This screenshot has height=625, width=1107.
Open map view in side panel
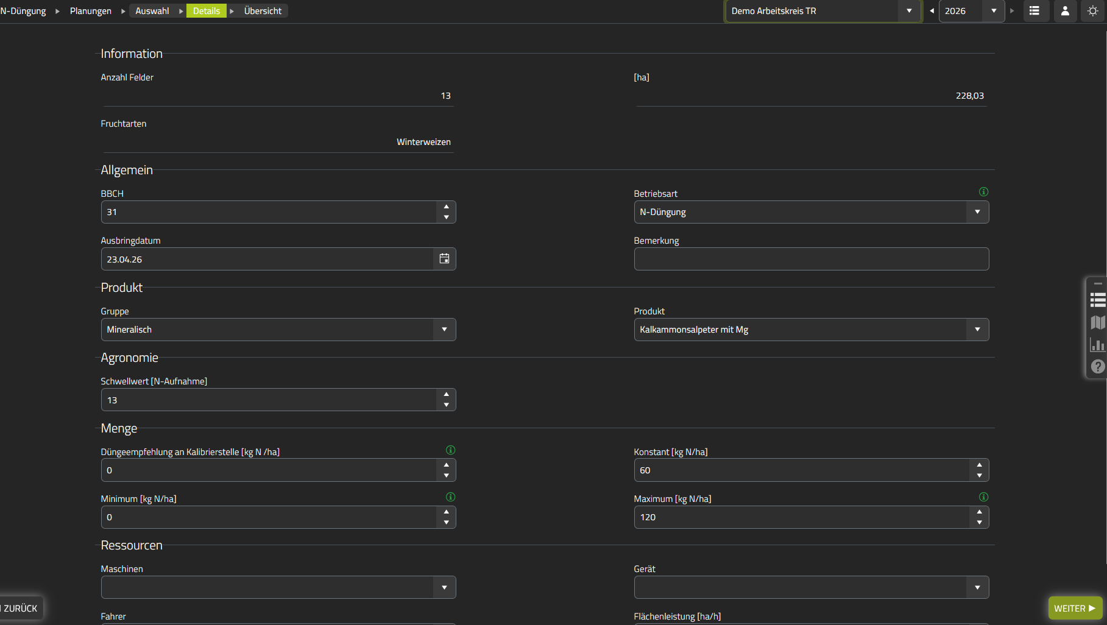pyautogui.click(x=1098, y=323)
